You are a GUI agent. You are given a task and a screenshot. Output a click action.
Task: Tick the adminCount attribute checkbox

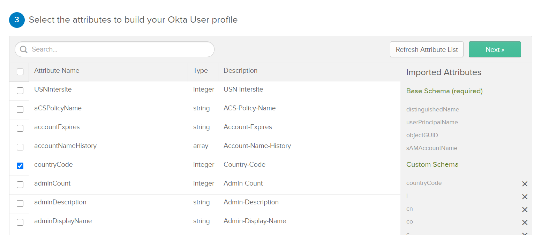pos(20,185)
